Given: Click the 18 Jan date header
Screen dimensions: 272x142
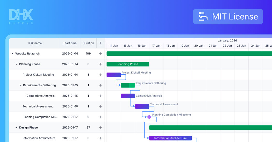Looking at the screenshot, I should coord(170,46).
